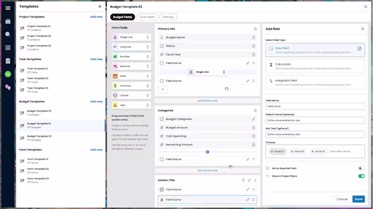Select the Decimal field icon
373x209 pixels.
pos(115,66)
